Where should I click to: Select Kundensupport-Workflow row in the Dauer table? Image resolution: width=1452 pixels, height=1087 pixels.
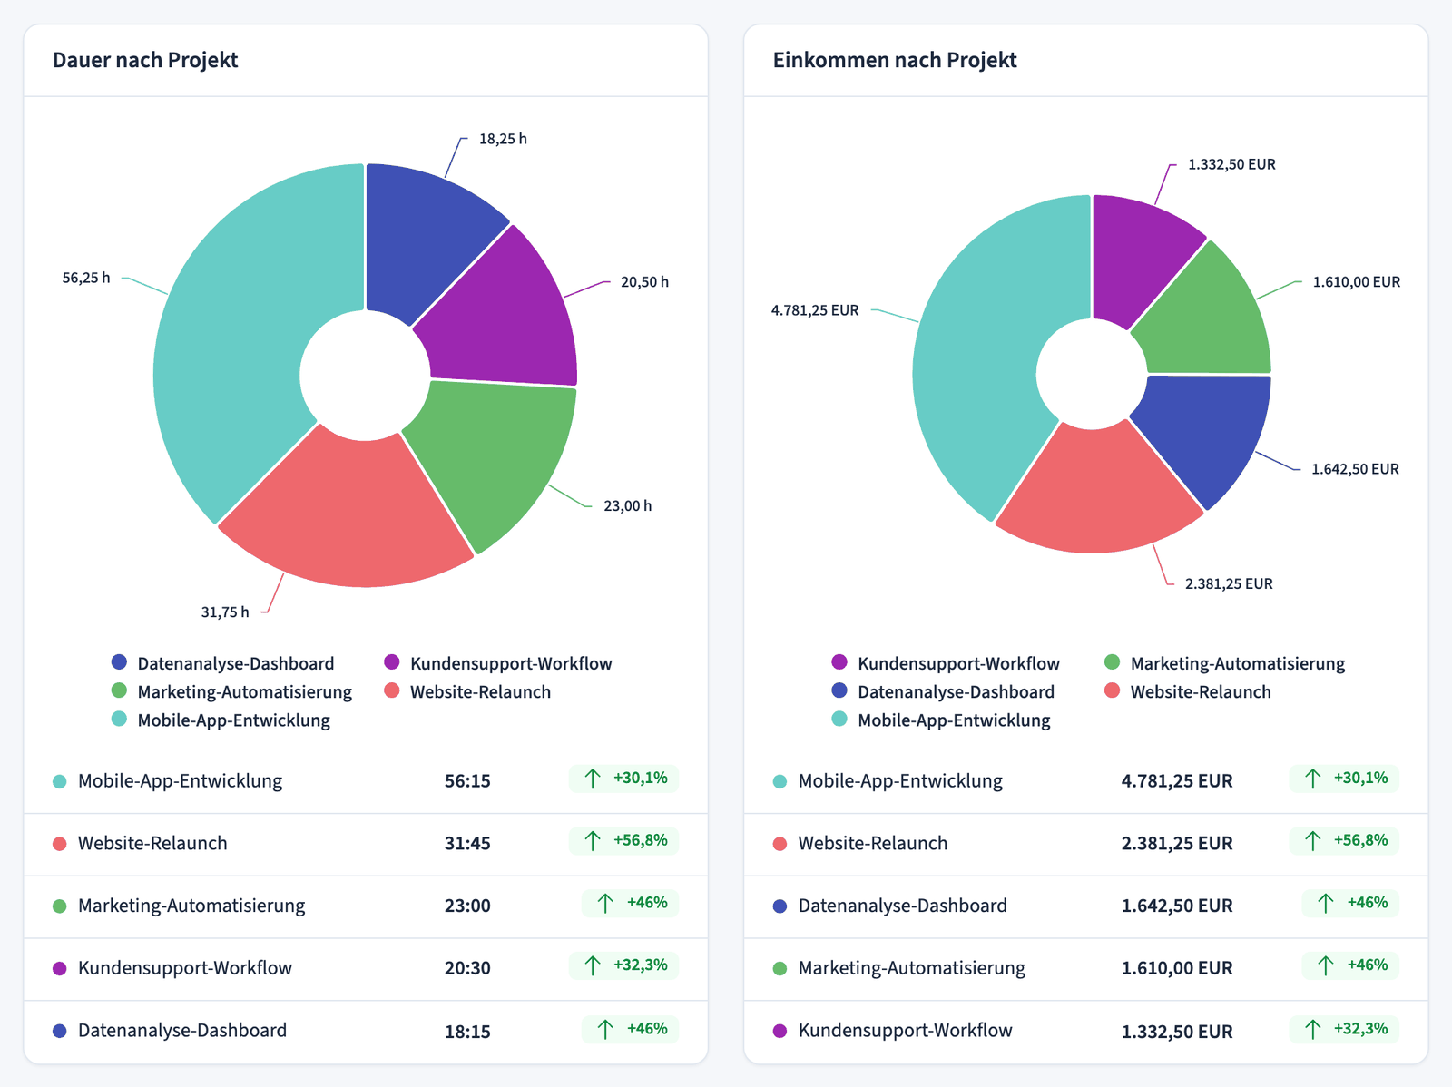point(366,969)
